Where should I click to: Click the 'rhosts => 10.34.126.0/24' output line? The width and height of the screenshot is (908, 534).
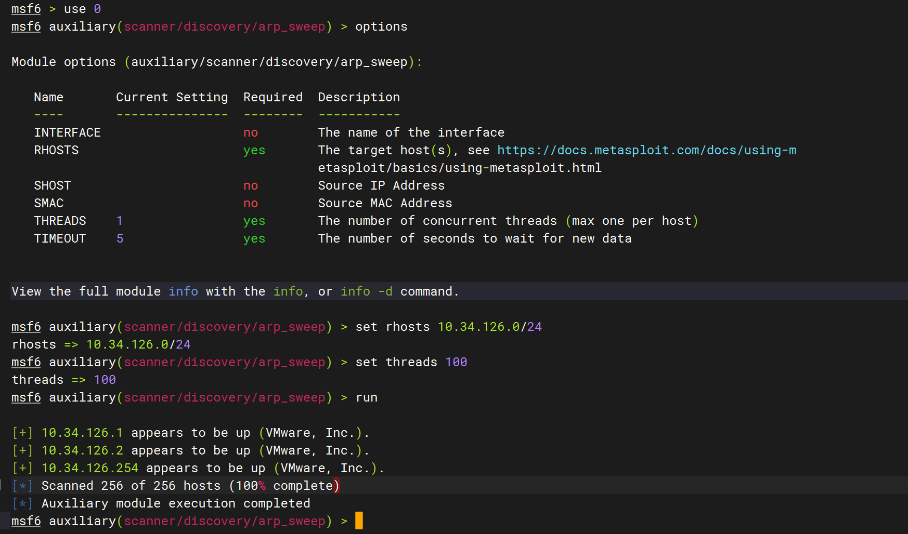click(x=101, y=344)
